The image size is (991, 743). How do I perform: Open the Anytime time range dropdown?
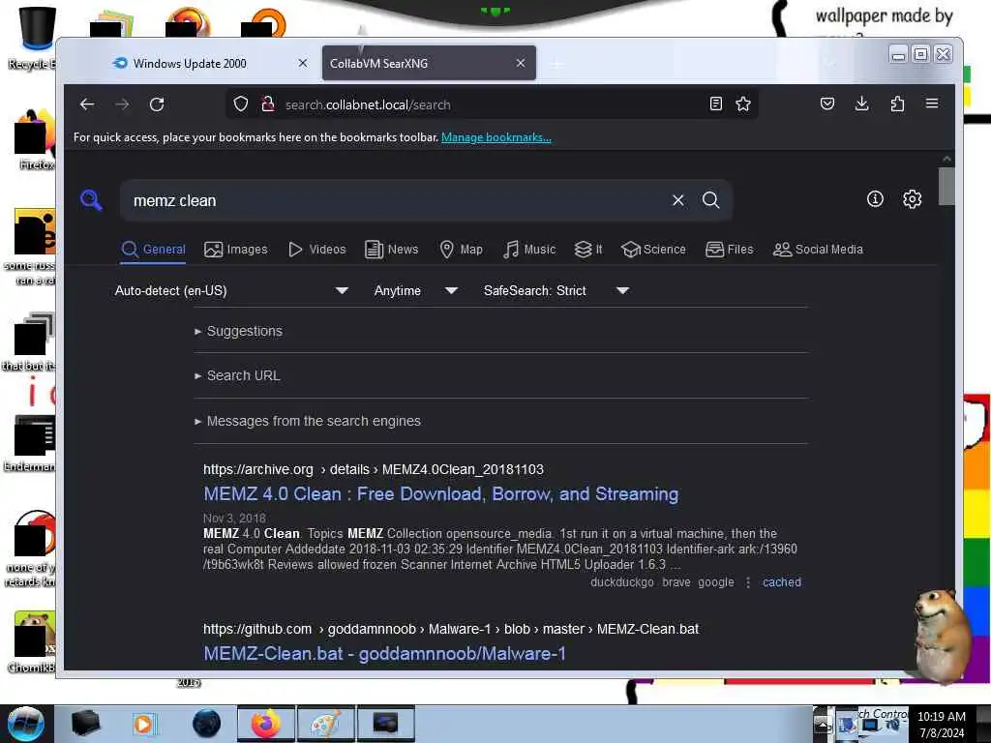coord(415,290)
